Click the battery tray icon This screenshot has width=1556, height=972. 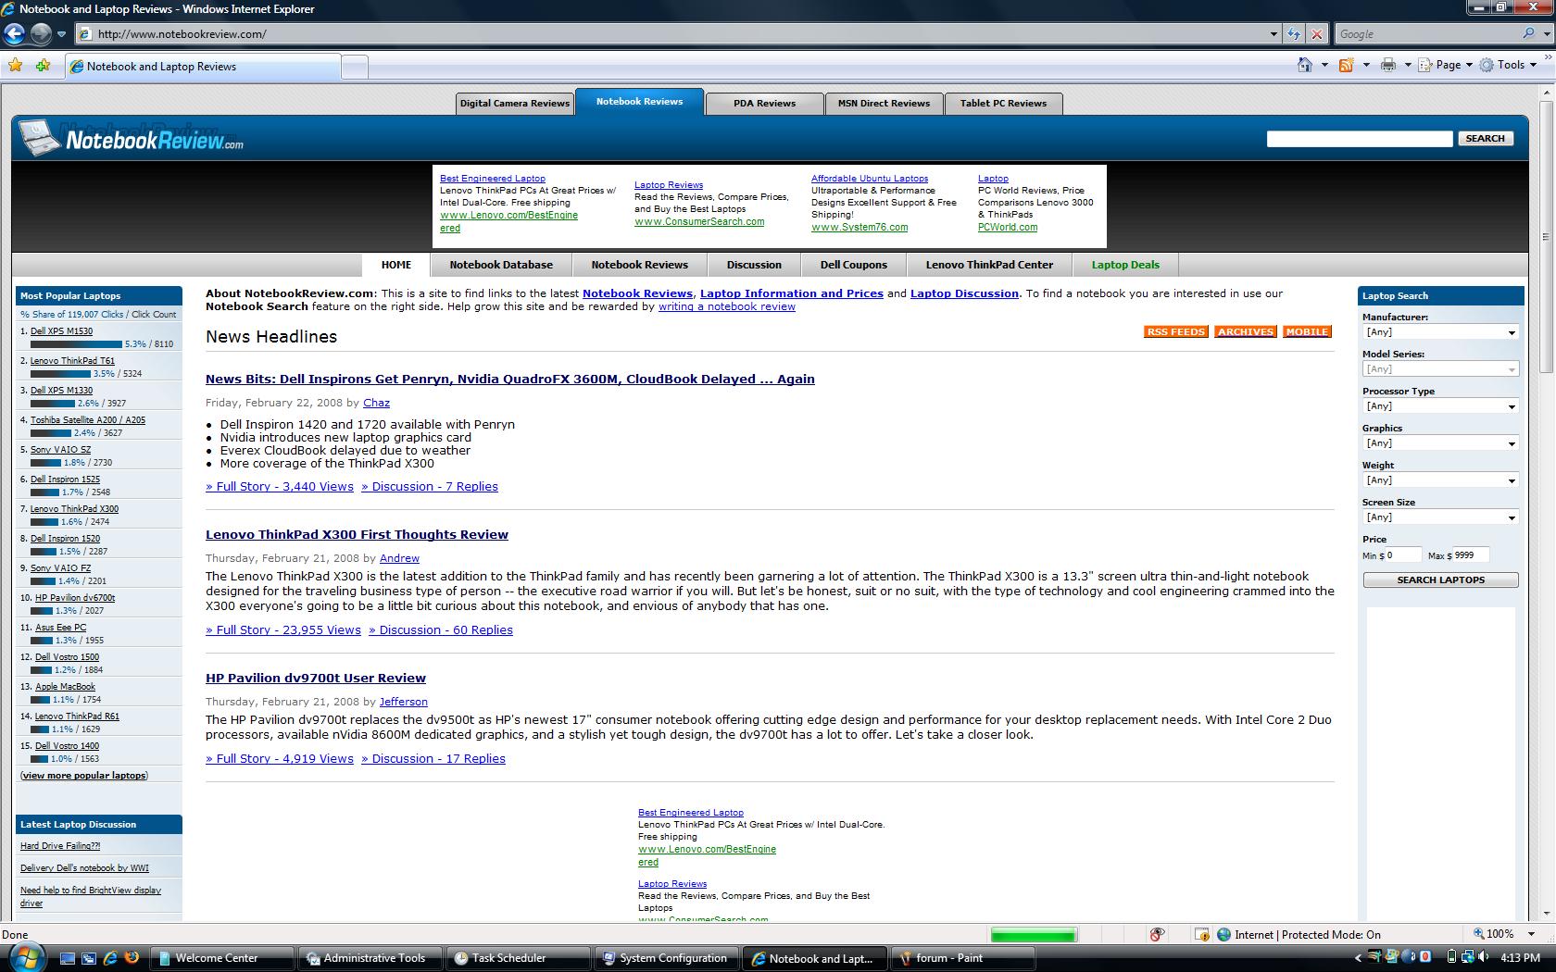(x=1451, y=957)
